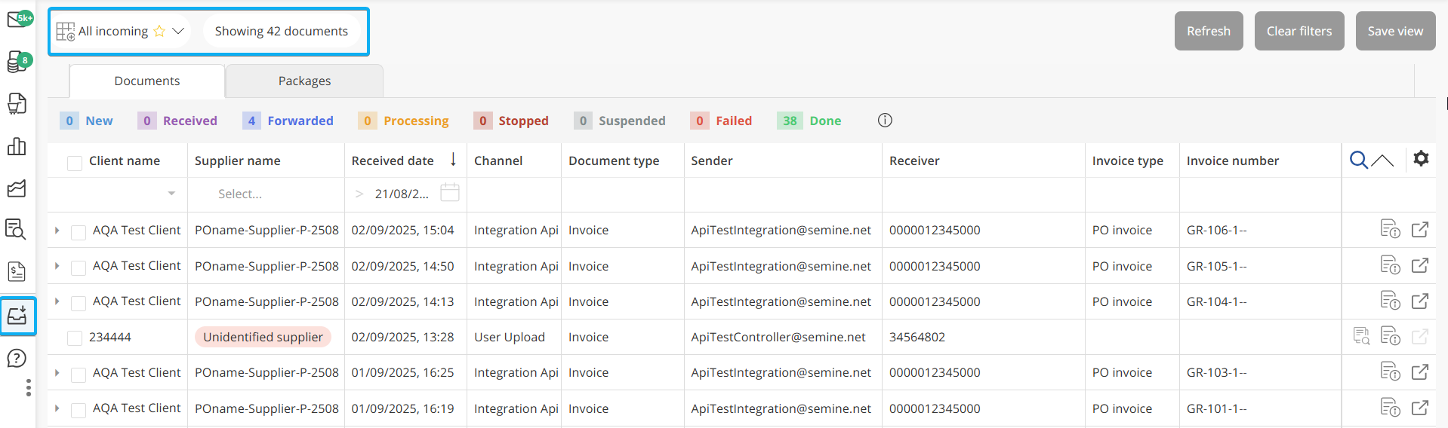Open GR-106-1-- invoice in new window
The image size is (1448, 428).
[x=1420, y=229]
